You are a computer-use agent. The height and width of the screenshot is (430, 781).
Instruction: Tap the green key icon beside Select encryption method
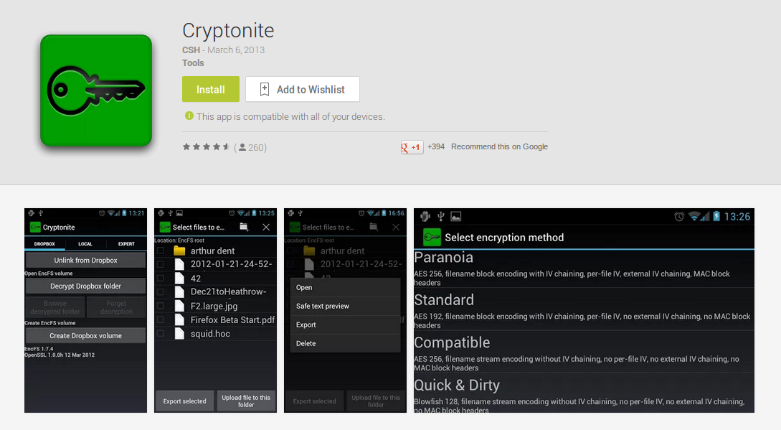point(432,238)
